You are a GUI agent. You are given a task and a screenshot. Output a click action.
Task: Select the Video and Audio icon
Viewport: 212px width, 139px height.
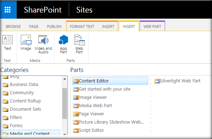[43, 40]
